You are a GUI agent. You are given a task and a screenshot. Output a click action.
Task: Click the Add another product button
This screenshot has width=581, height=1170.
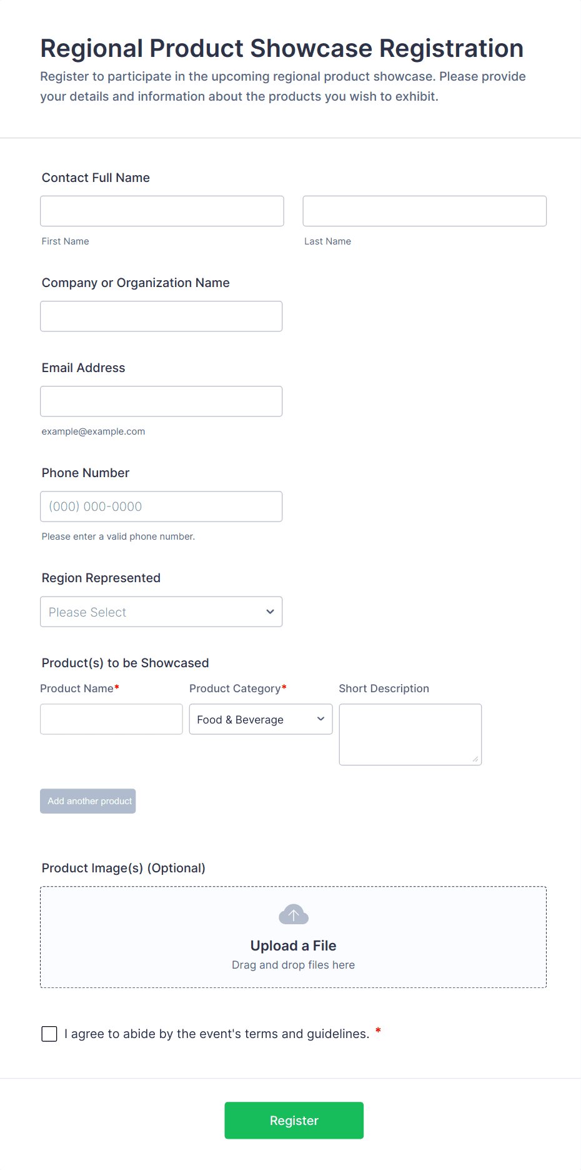pos(88,801)
